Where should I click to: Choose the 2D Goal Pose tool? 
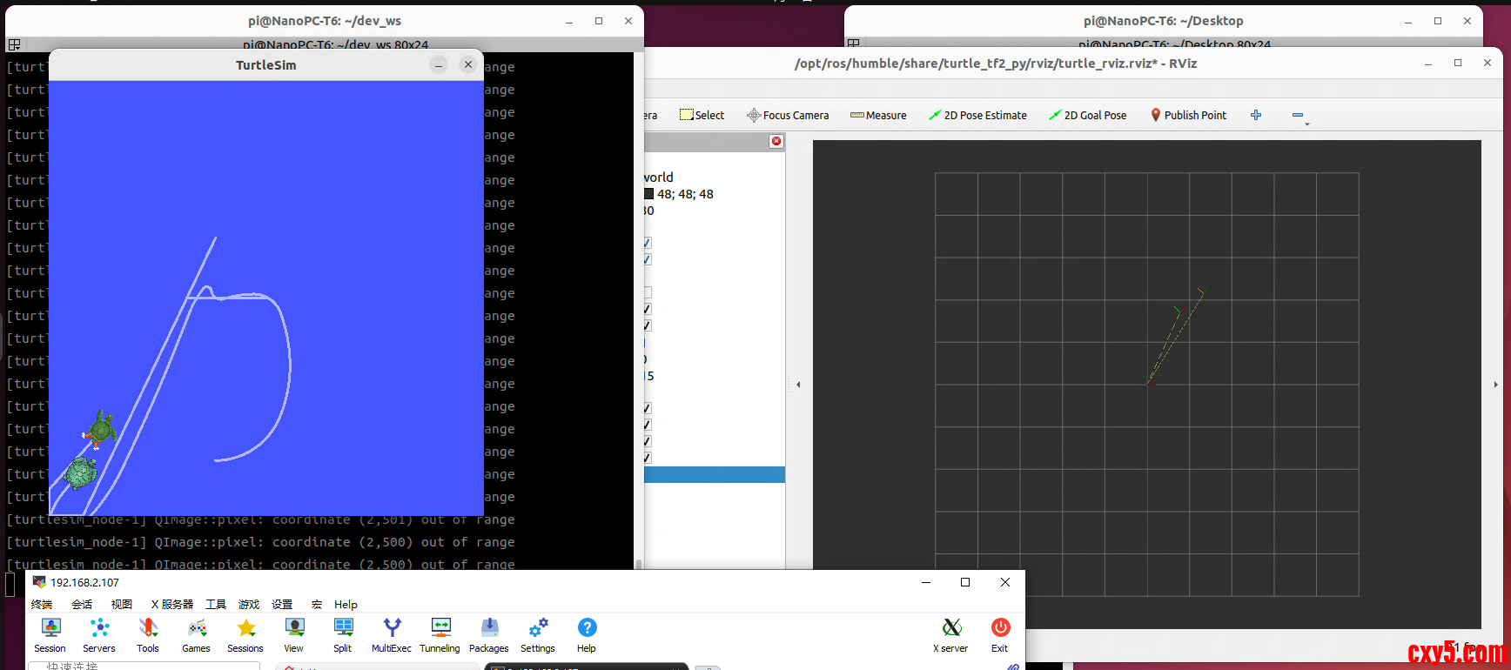click(1087, 115)
